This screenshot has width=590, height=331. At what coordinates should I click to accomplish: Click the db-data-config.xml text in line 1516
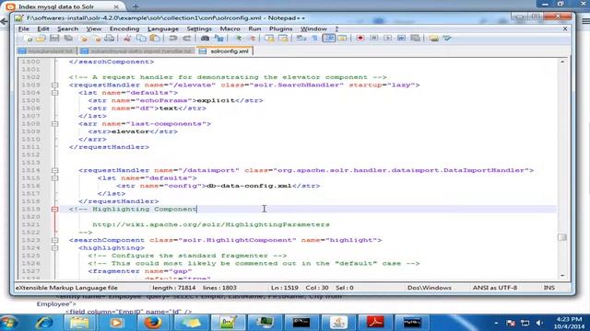pyautogui.click(x=249, y=186)
